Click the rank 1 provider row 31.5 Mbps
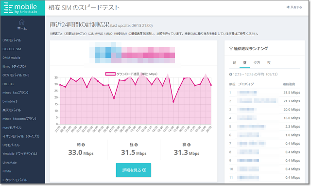This screenshot has width=311, height=186. pyautogui.click(x=264, y=93)
